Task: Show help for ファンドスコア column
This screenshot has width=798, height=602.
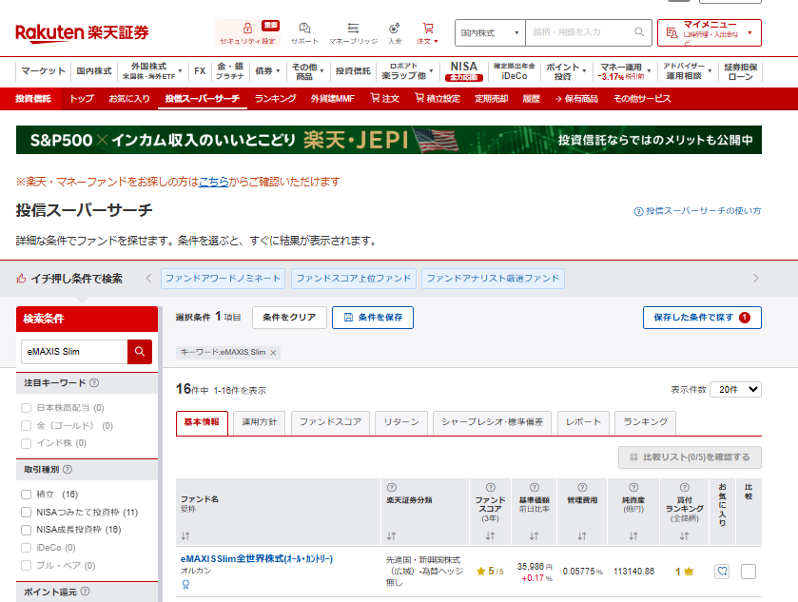Action: (490, 488)
